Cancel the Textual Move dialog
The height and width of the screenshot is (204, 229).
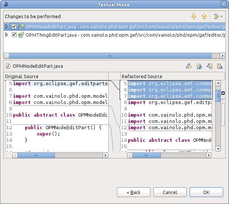[x=170, y=192]
